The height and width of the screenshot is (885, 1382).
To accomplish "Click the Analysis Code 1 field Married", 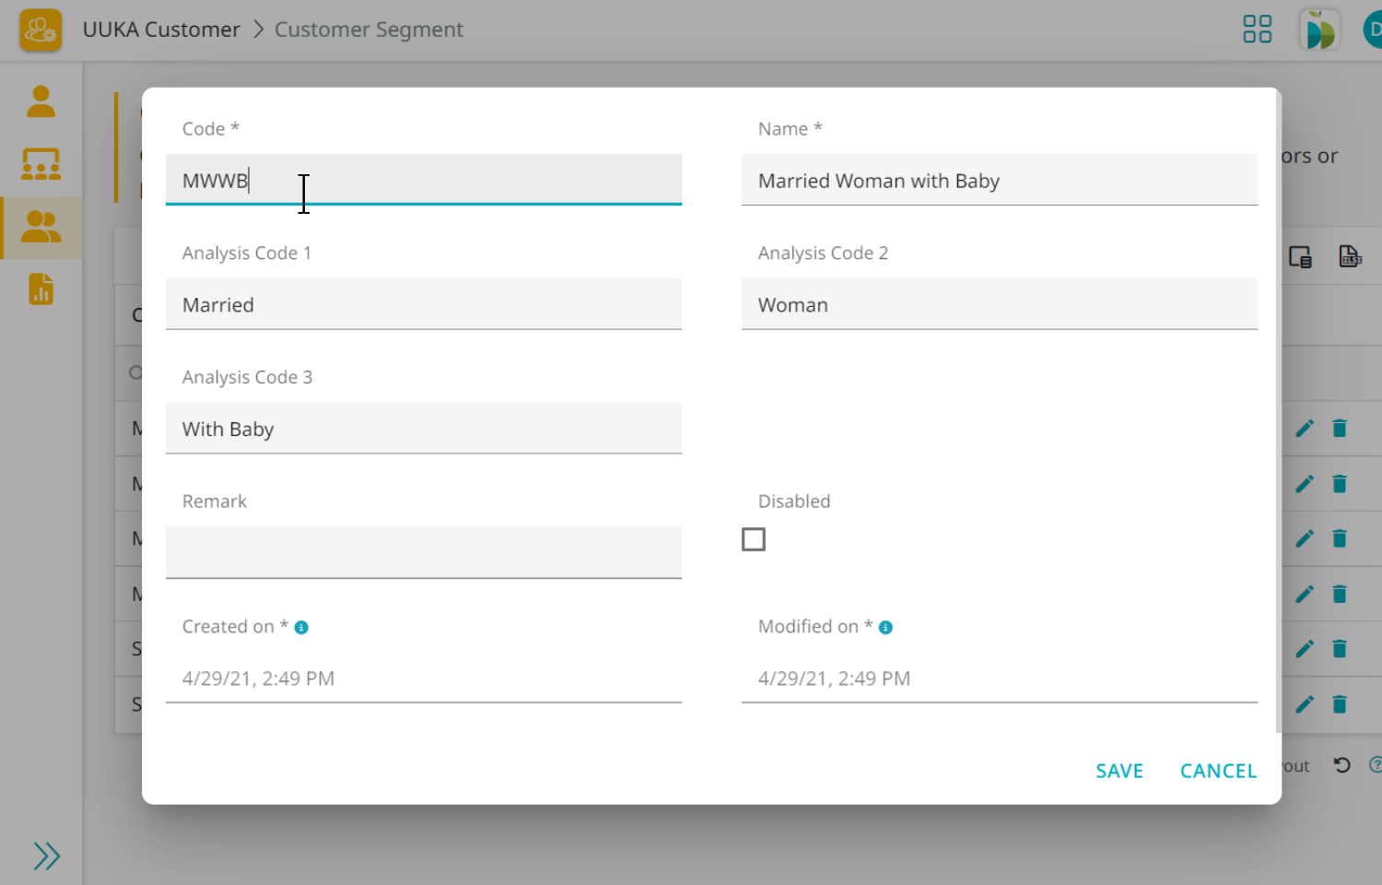I will pos(424,304).
